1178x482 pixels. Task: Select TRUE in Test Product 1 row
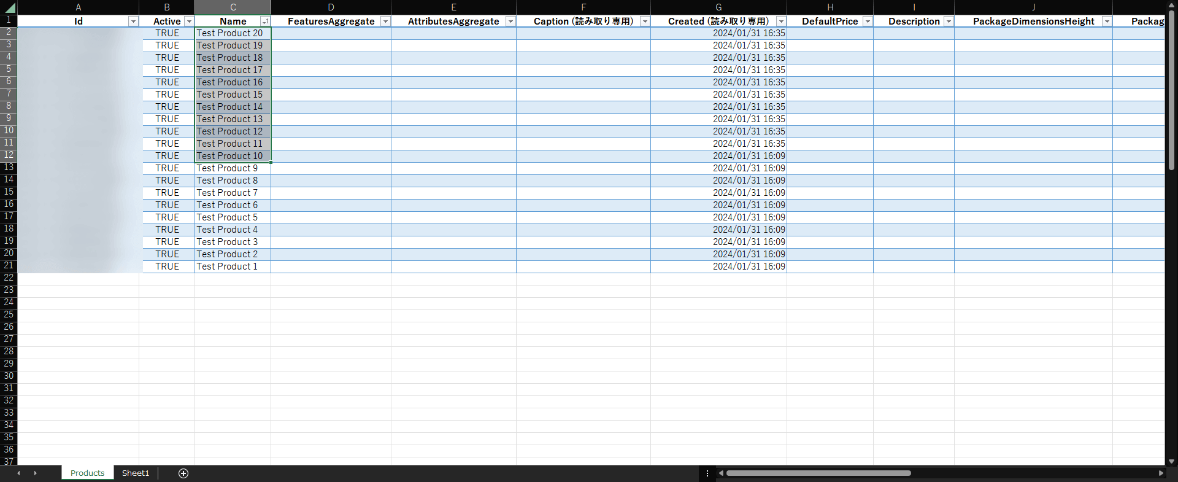pyautogui.click(x=167, y=266)
